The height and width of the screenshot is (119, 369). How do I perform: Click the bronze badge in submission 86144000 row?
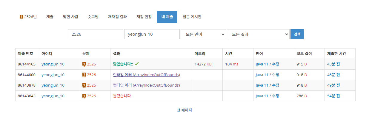point(84,75)
